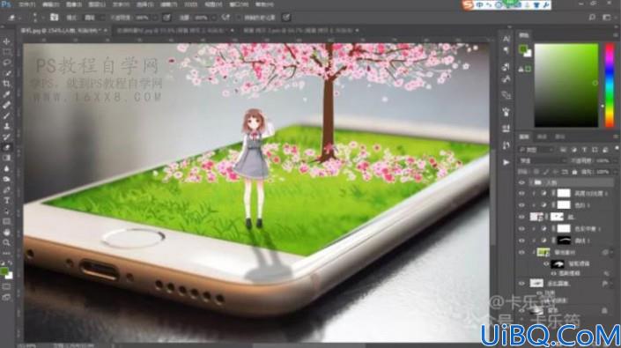The height and width of the screenshot is (348, 621).
Task: Hide the 草地素材 smart object layer
Action: click(521, 253)
